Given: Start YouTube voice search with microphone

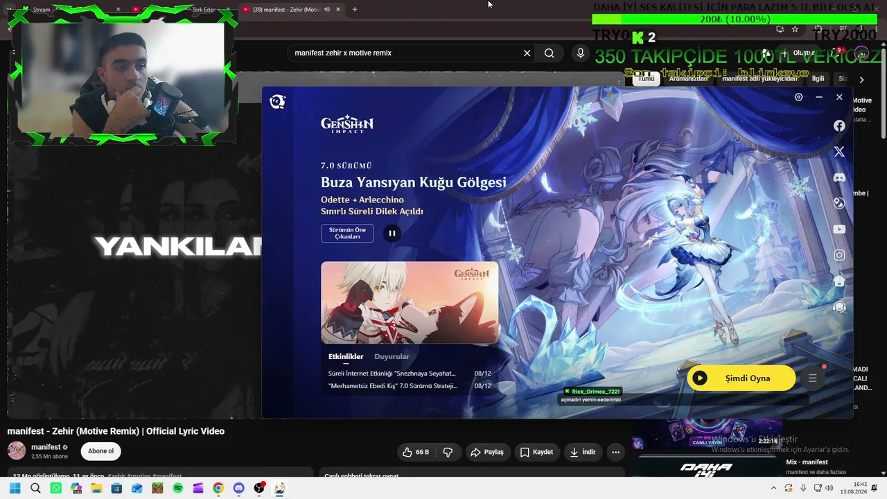Looking at the screenshot, I should [581, 53].
